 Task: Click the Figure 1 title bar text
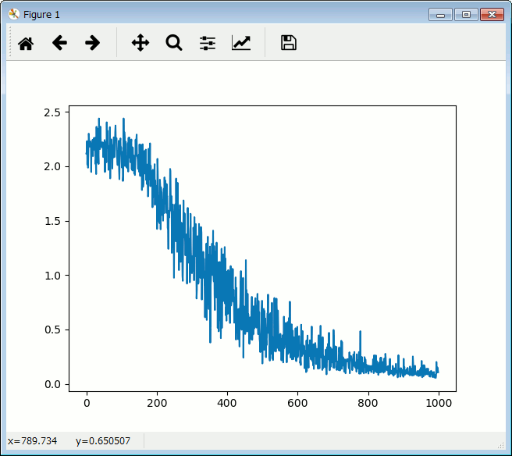click(x=41, y=15)
